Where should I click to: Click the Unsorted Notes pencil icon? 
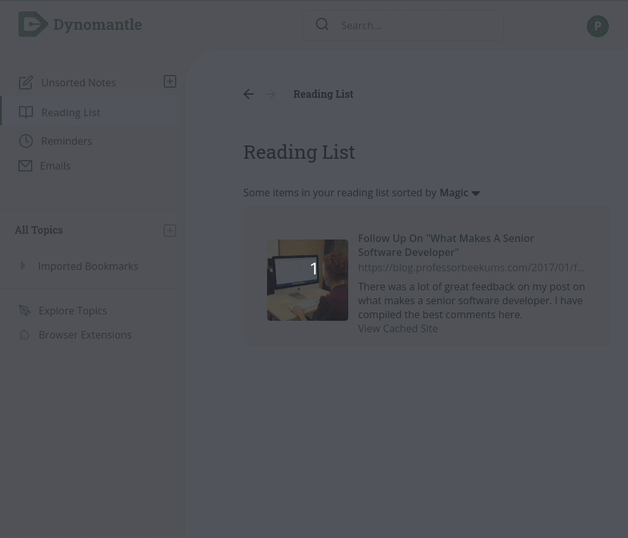tap(26, 83)
